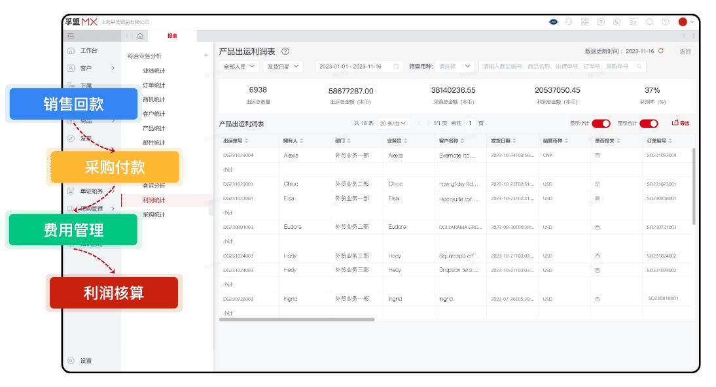Screen dimensions: 716x387
Task: Open the notification bell
Action: click(650, 22)
